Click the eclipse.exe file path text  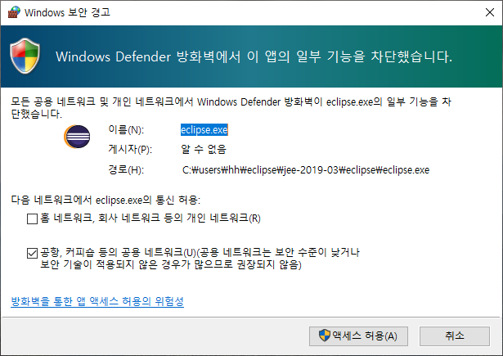coord(306,169)
